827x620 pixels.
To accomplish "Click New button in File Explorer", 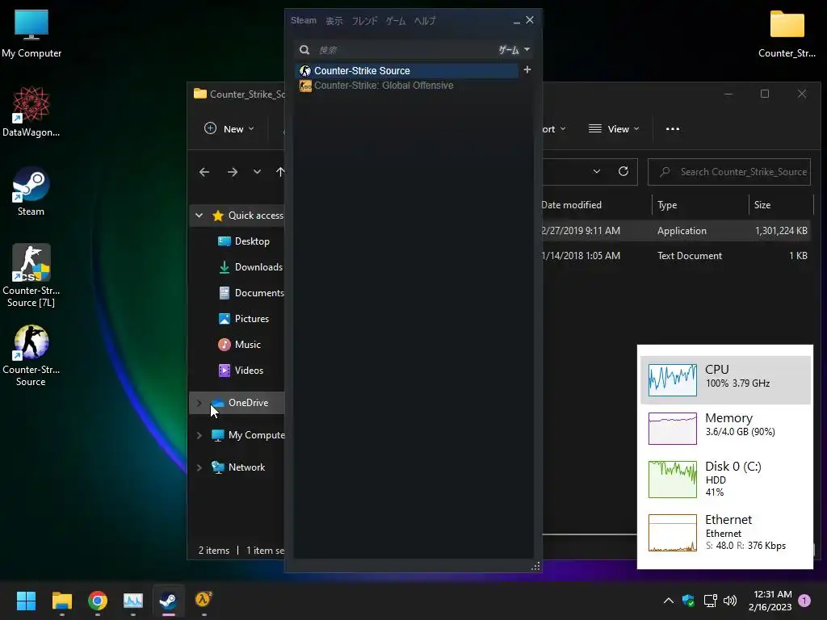I will (x=229, y=128).
